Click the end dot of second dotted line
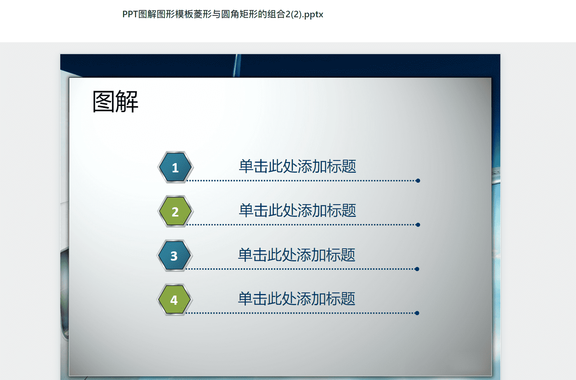The height and width of the screenshot is (380, 576). pos(418,225)
